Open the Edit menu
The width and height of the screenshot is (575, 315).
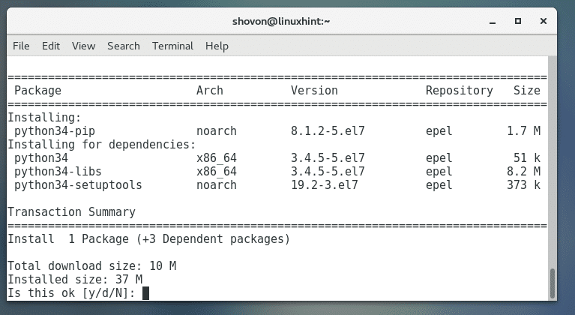(x=51, y=46)
